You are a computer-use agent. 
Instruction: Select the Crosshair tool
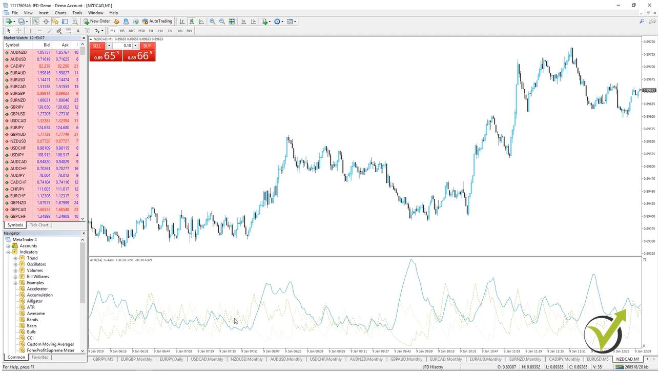(18, 31)
